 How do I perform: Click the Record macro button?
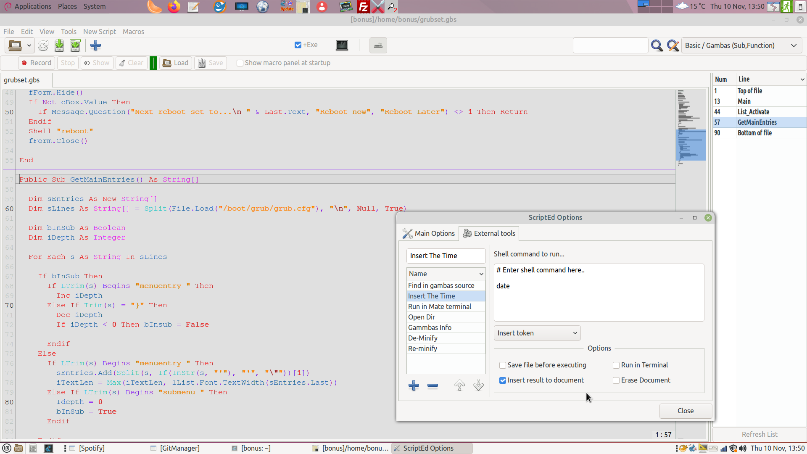click(36, 63)
